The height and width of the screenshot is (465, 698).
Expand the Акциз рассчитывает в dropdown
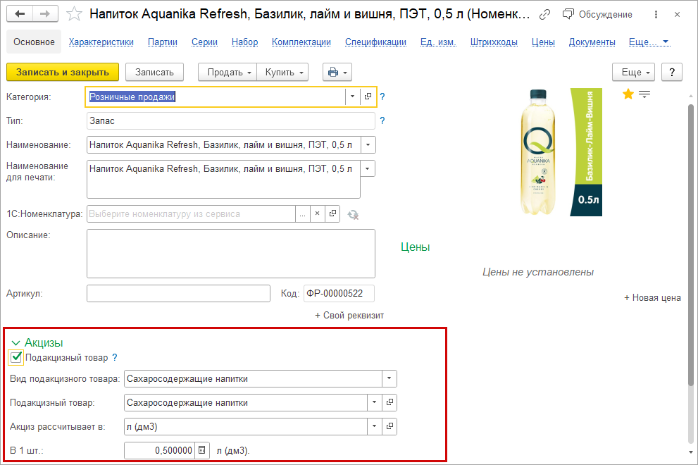tap(375, 427)
